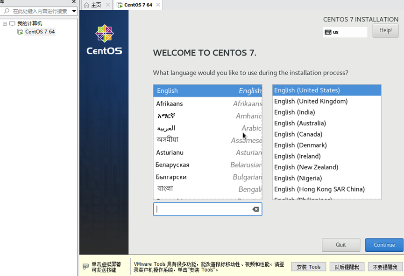
Task: Select 我的计算机 in the library tree
Action: 29,24
